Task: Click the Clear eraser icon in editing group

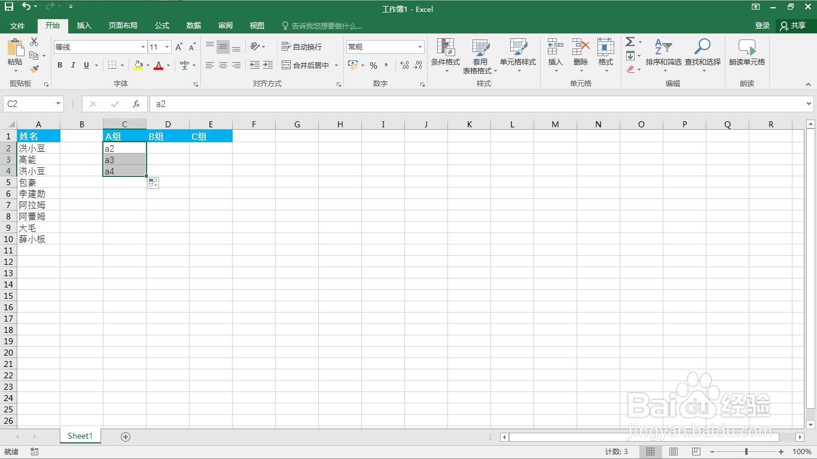Action: [630, 69]
